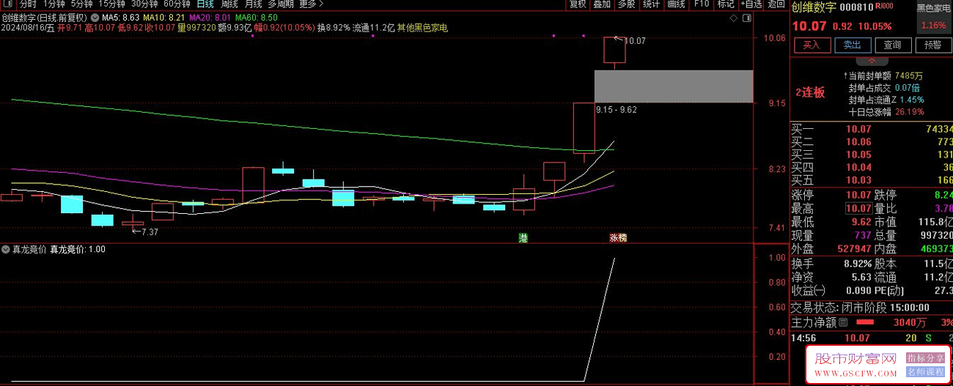Click the MA10: 8.21 label
The image size is (953, 386).
tap(163, 17)
